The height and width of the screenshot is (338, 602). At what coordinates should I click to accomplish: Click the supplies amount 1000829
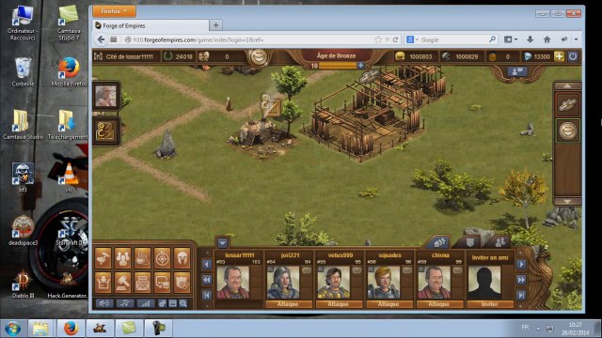tap(467, 56)
